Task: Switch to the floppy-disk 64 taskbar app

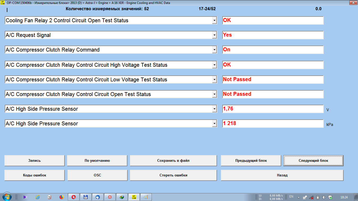Action: pyautogui.click(x=86, y=197)
